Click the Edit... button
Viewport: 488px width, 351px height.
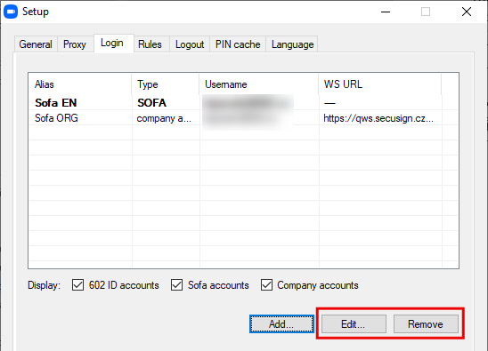pos(354,324)
